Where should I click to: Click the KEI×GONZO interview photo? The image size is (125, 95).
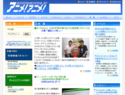[x=76, y=47]
